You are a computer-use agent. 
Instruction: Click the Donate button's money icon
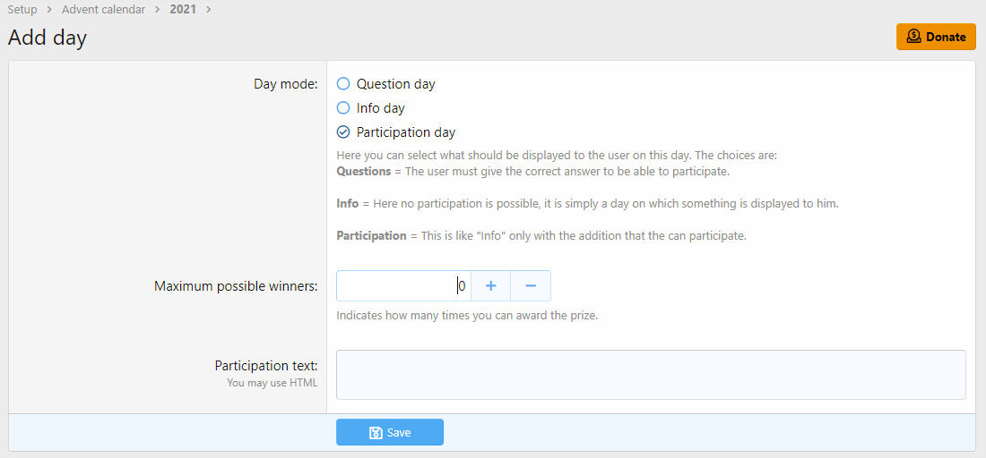(x=913, y=37)
